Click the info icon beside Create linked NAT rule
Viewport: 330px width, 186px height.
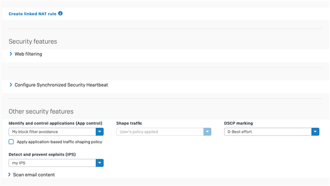60,13
